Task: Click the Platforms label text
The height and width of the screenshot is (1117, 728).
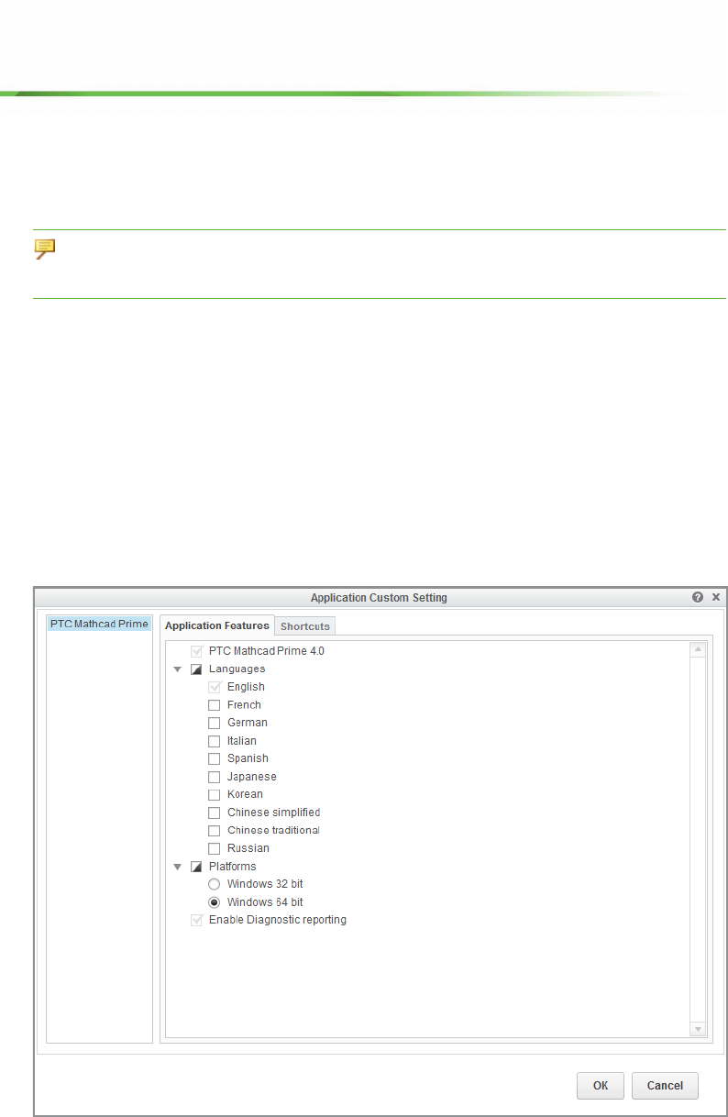Action: [x=233, y=867]
